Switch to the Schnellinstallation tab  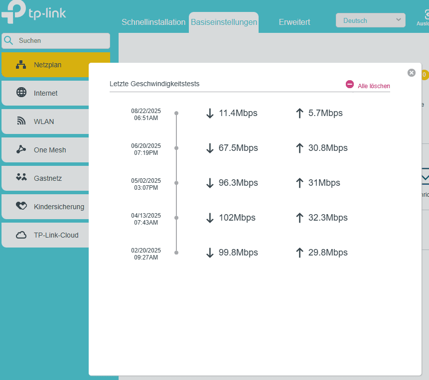tap(153, 22)
